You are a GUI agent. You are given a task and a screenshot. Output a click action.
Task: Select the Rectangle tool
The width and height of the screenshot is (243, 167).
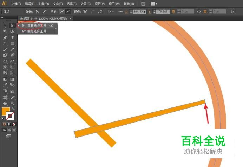[12, 43]
